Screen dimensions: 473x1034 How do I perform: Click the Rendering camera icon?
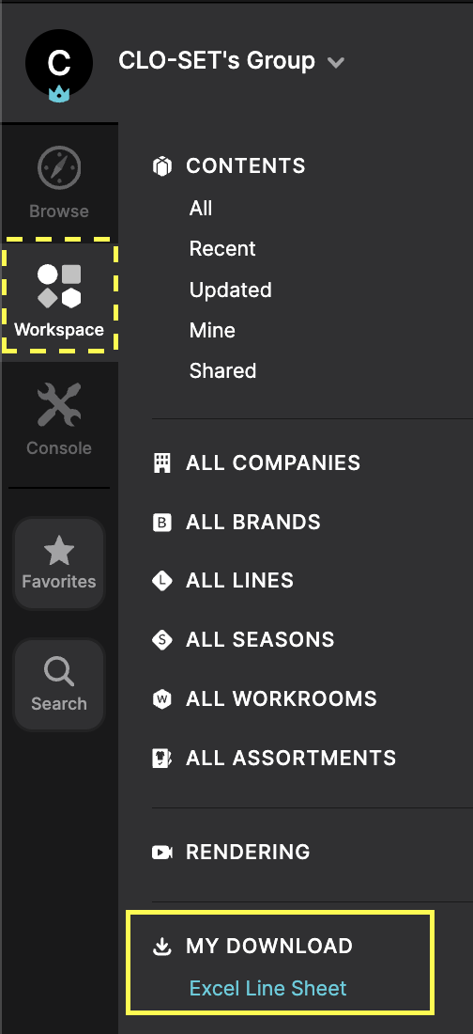(161, 852)
